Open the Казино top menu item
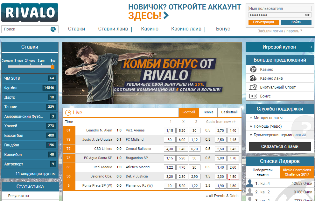The height and width of the screenshot is (201, 315). [150, 29]
